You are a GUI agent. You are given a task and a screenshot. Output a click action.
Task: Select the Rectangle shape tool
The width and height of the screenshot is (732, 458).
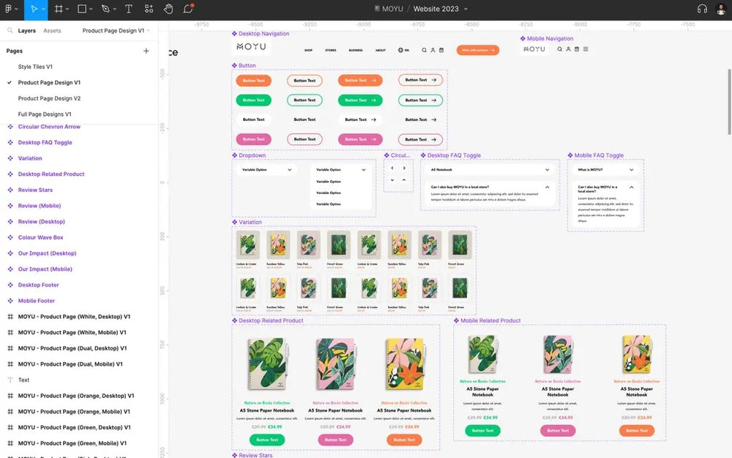[82, 9]
